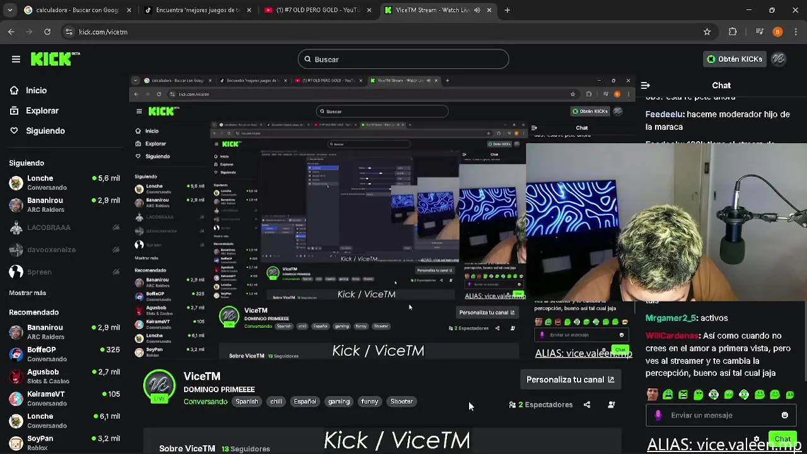Go forward in browser history

click(x=29, y=32)
